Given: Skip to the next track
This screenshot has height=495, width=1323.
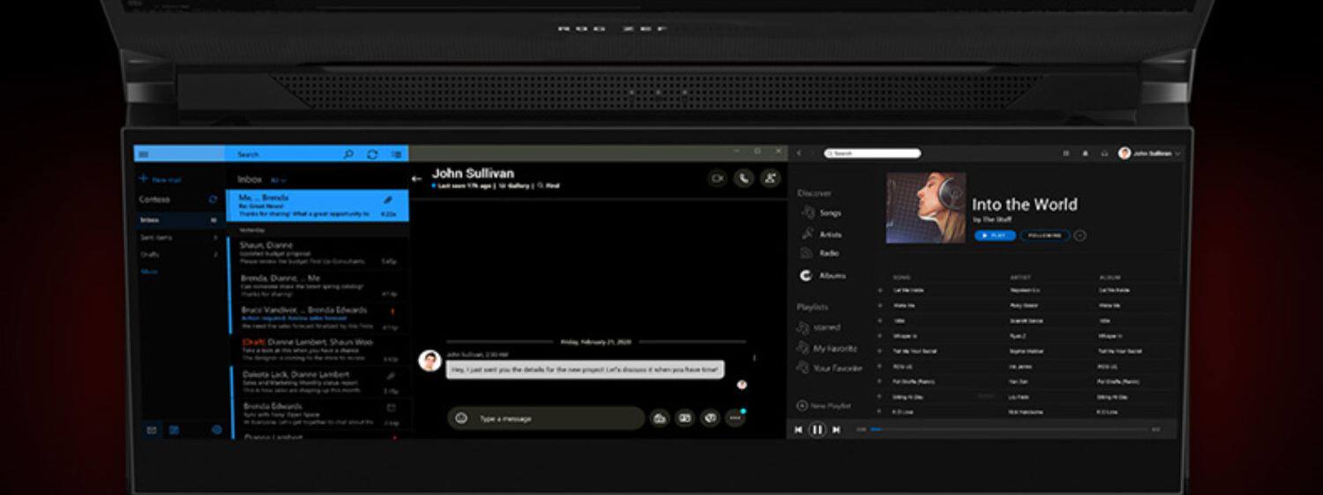Looking at the screenshot, I should point(836,430).
